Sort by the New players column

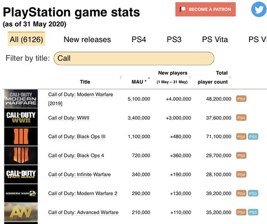point(172,77)
